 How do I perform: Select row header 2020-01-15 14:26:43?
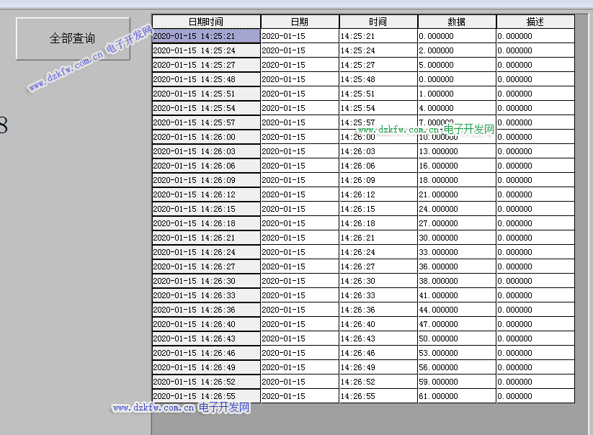coord(206,338)
